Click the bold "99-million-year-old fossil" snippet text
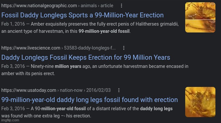Viewport: 221px width, 123px height. tap(104, 31)
